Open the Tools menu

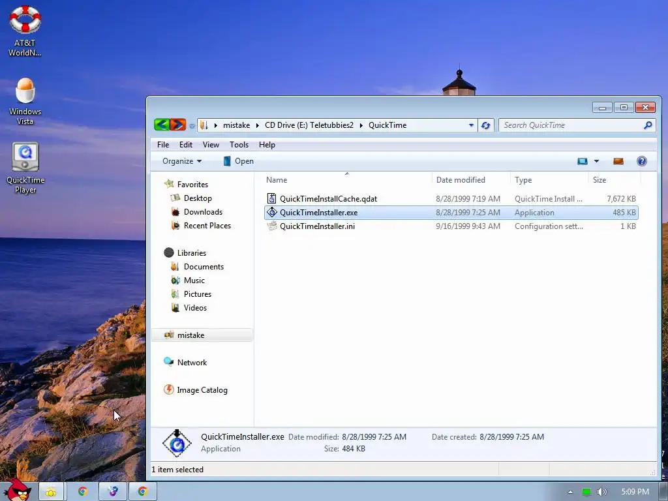[239, 145]
